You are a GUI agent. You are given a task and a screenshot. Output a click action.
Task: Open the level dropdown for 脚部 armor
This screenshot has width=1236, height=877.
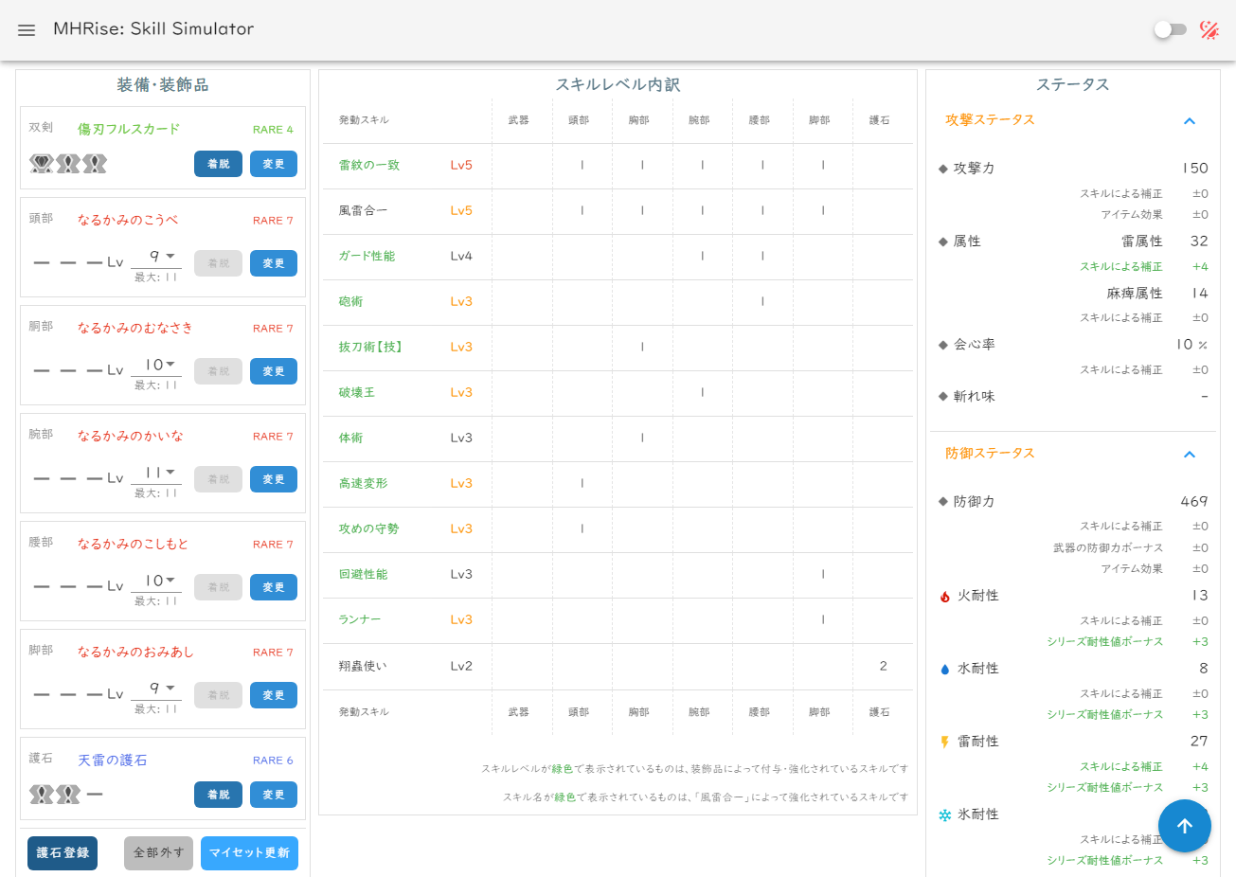pos(156,689)
